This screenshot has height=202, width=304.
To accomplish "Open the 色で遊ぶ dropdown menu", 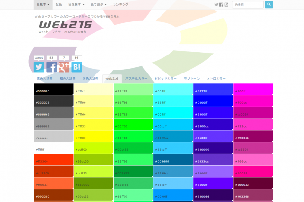I will point(98,4).
